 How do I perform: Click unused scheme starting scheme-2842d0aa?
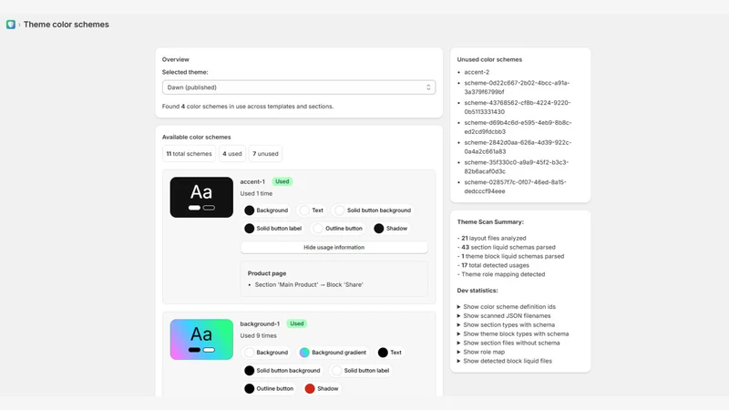tap(518, 147)
